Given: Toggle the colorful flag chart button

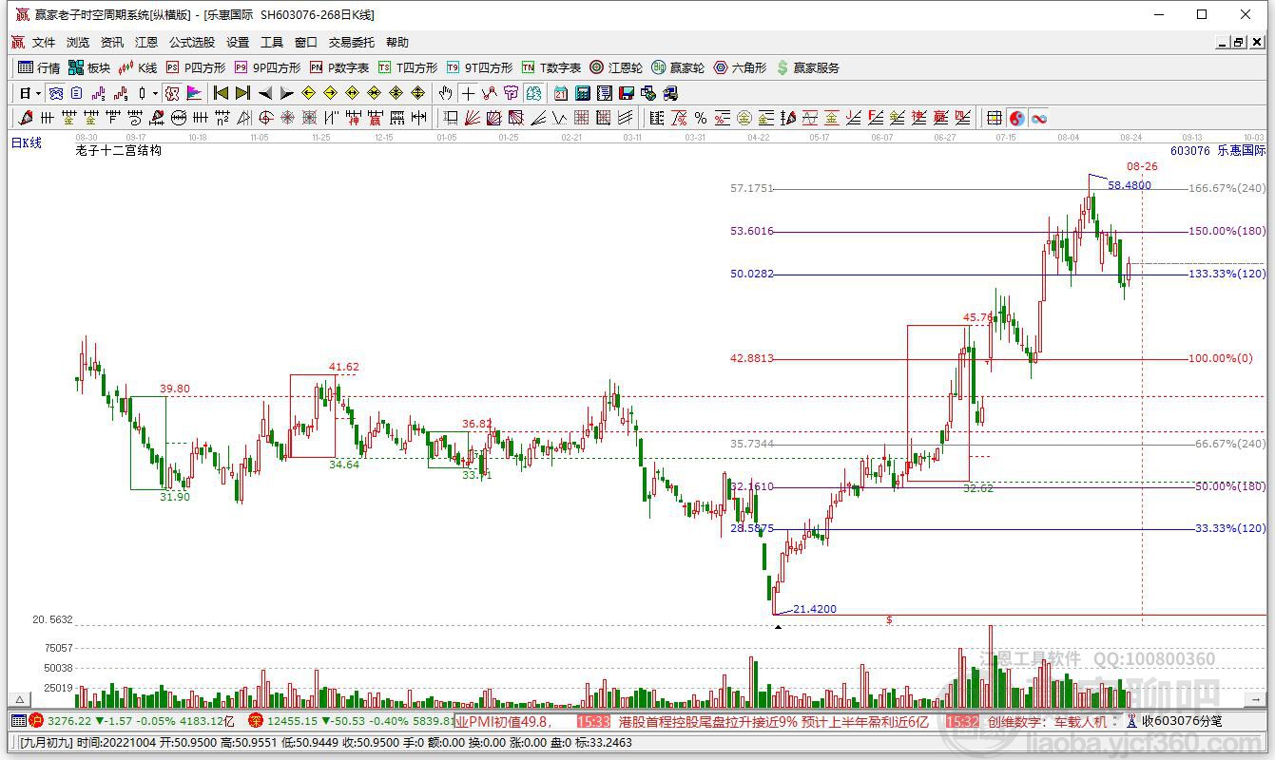Looking at the screenshot, I should [194, 93].
